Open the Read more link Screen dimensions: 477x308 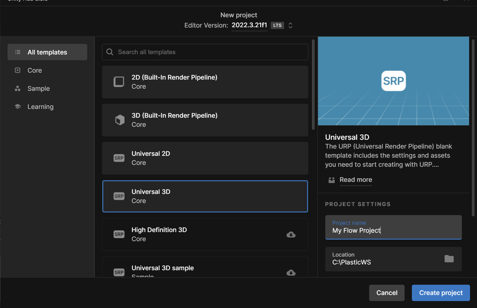[x=356, y=180]
